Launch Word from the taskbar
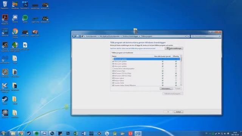The width and height of the screenshot is (242, 136). [x=84, y=133]
